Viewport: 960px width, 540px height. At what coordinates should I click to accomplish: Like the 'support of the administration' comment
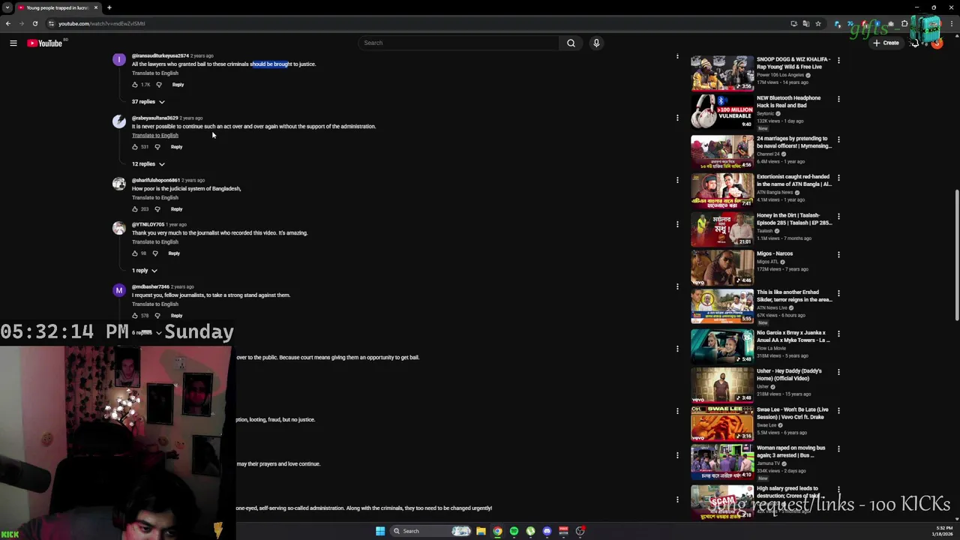coord(135,147)
